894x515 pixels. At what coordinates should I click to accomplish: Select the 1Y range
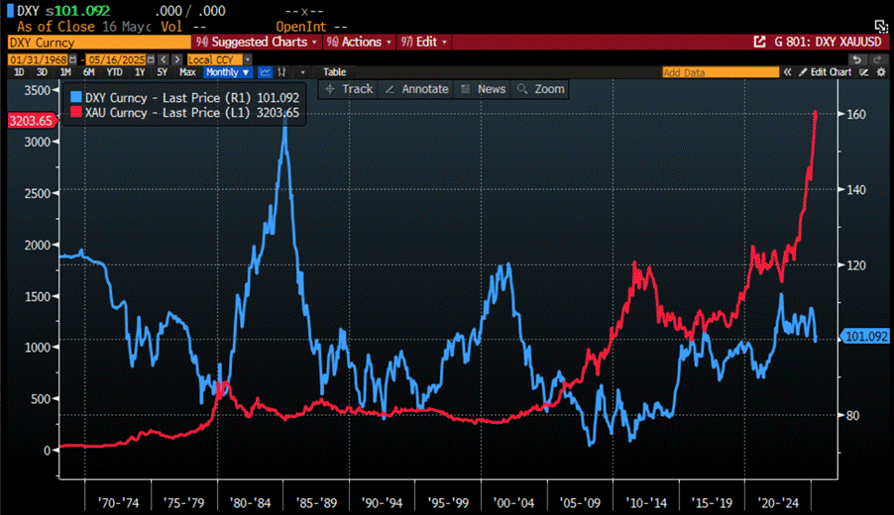click(x=140, y=72)
